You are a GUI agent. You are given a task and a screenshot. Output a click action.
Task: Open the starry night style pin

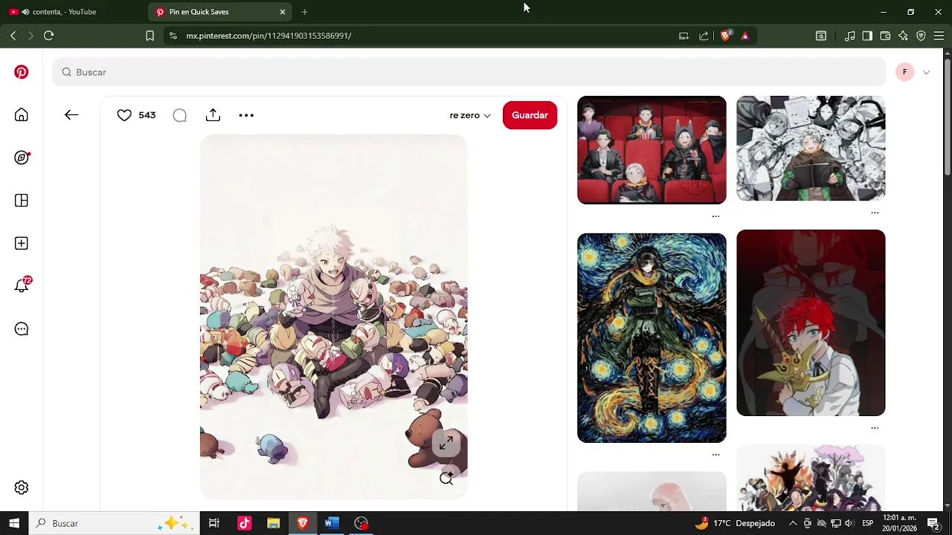[652, 338]
